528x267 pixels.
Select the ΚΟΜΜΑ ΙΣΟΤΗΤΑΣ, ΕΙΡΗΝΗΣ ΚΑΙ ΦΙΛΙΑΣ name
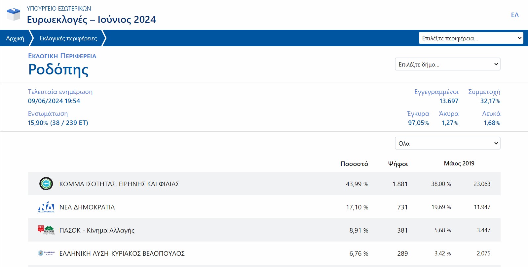point(119,184)
